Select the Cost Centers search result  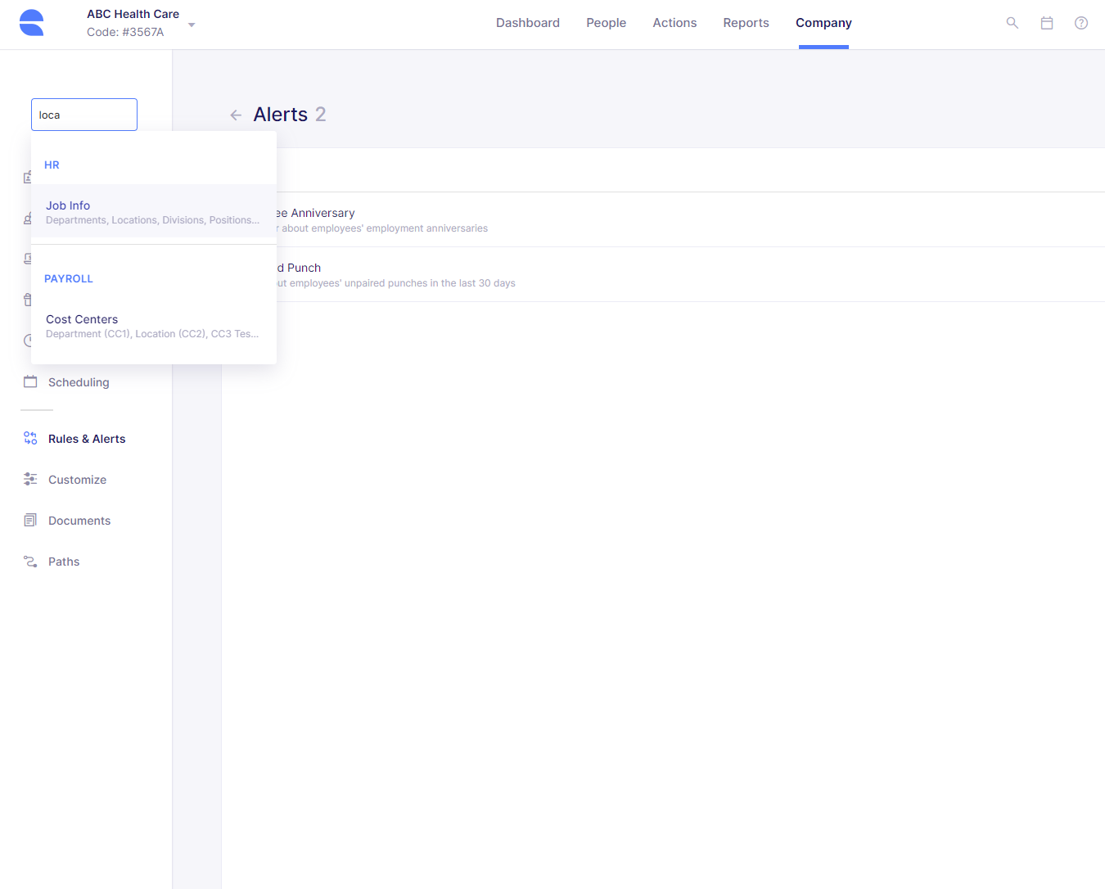[154, 326]
